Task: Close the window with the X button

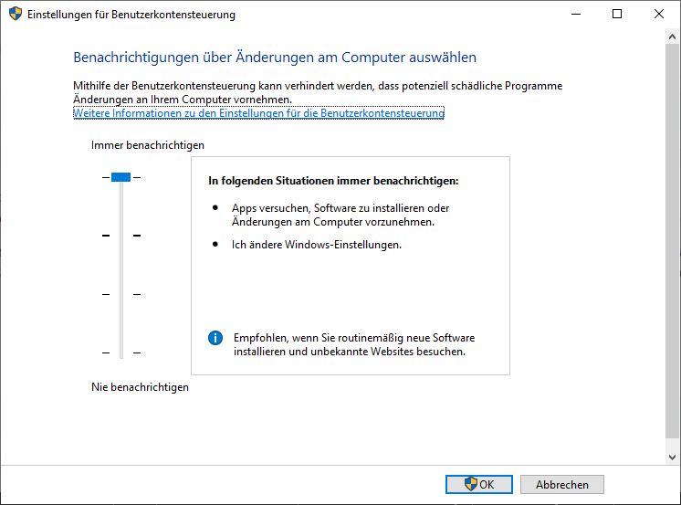Action: (659, 14)
